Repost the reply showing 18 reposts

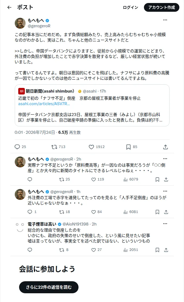point(64,212)
